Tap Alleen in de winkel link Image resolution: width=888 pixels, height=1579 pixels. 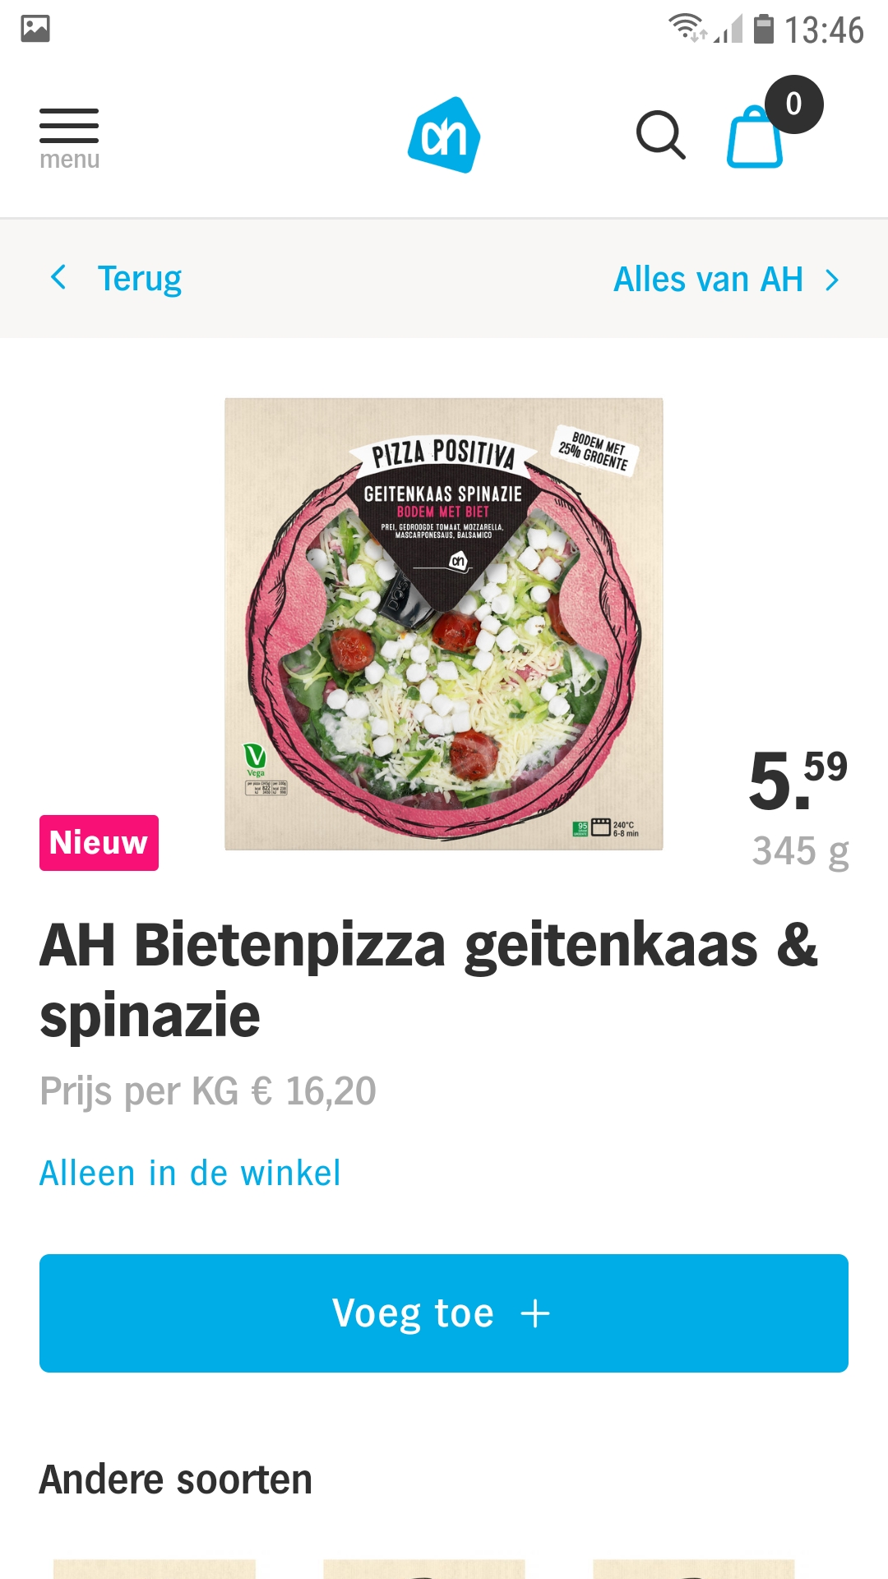pyautogui.click(x=190, y=1174)
